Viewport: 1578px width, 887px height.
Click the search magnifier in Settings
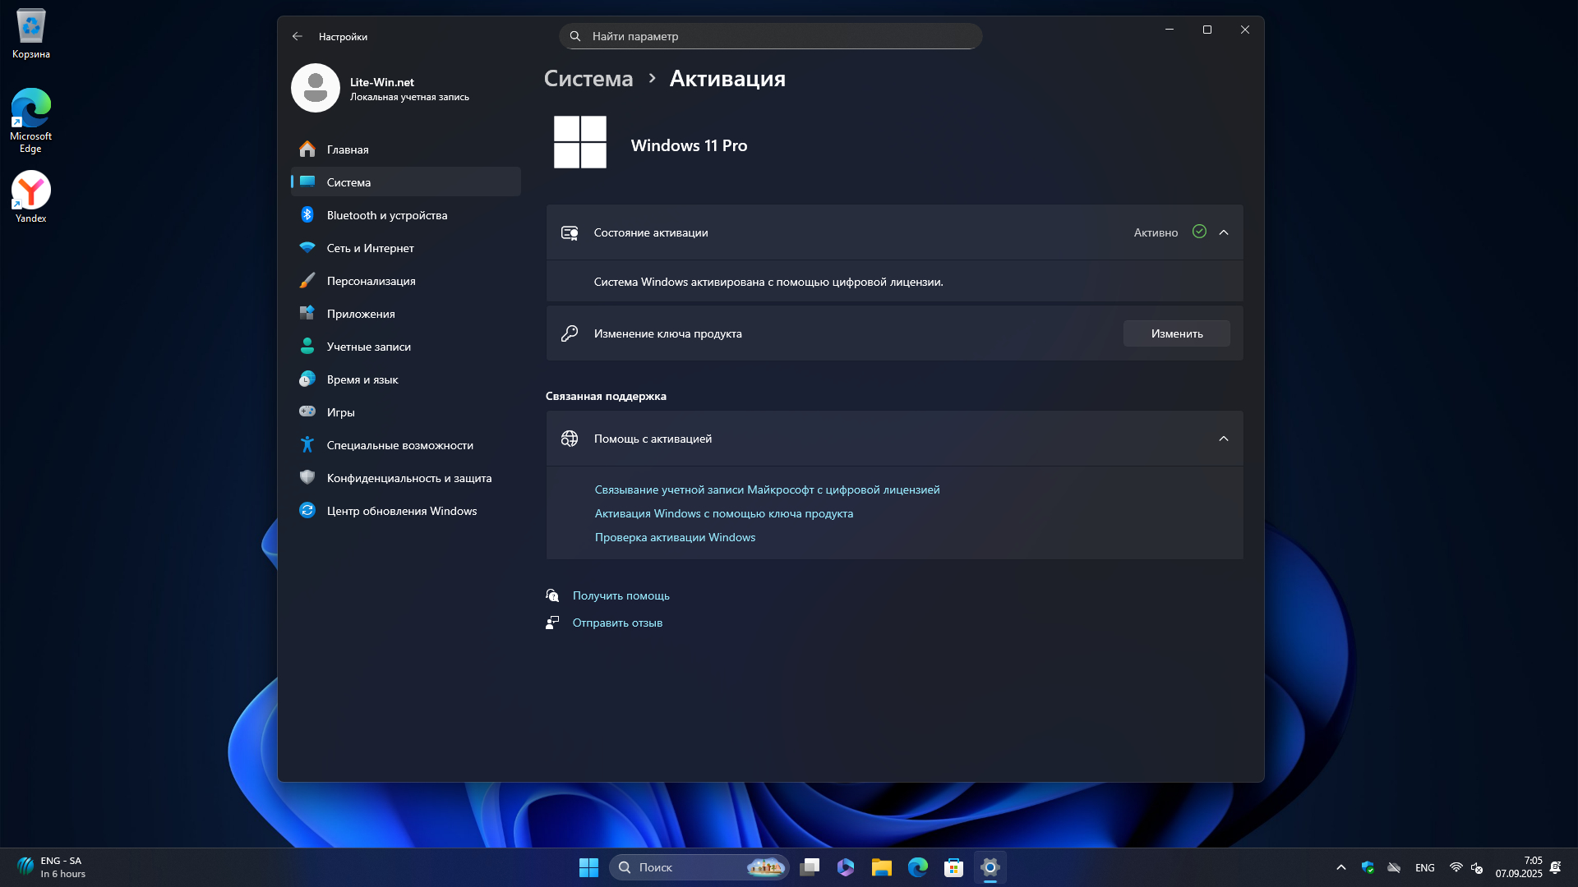click(x=575, y=36)
